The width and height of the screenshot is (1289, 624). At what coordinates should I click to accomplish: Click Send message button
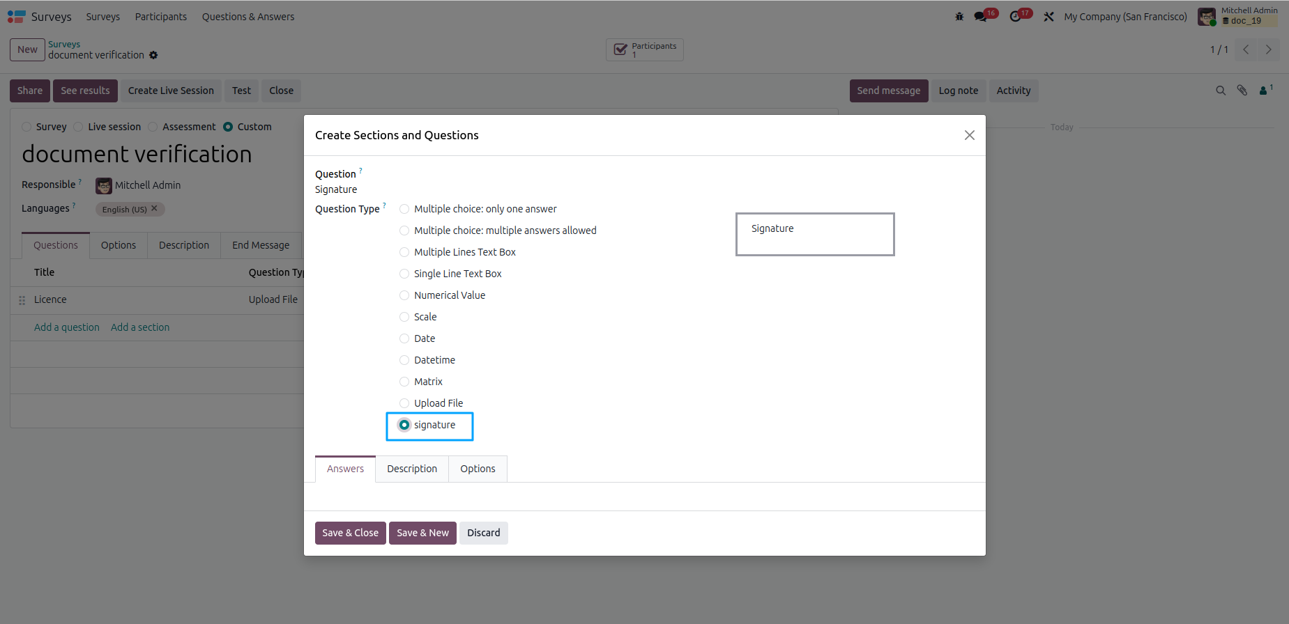(889, 91)
